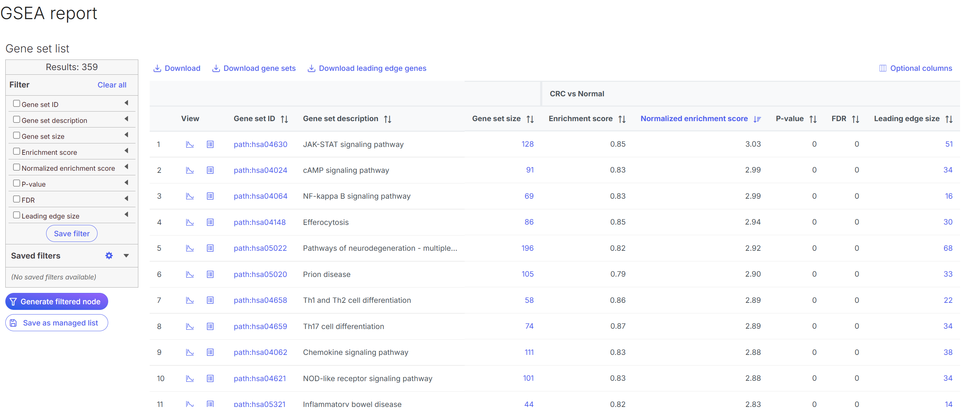The height and width of the screenshot is (419, 970).
Task: Open gene table icon for Th17 cell differentiation
Action: point(210,327)
